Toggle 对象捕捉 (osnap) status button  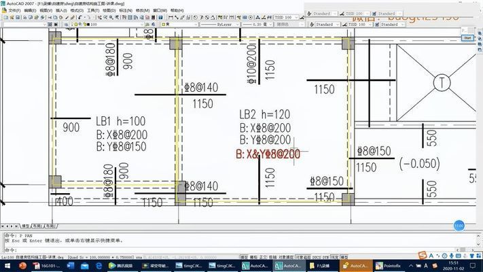pos(286,257)
